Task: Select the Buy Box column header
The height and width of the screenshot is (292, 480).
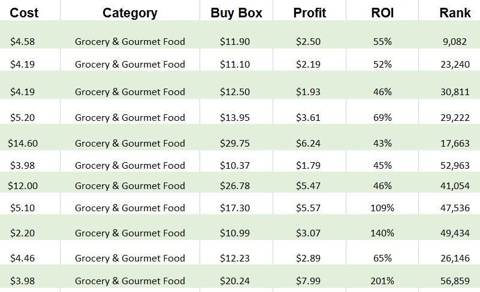Action: click(x=236, y=13)
